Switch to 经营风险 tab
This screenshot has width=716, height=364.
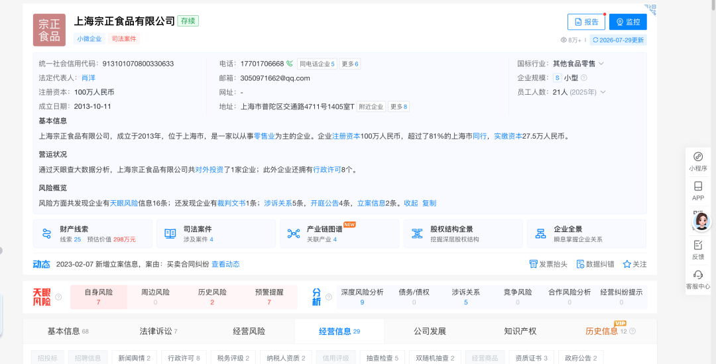249,332
